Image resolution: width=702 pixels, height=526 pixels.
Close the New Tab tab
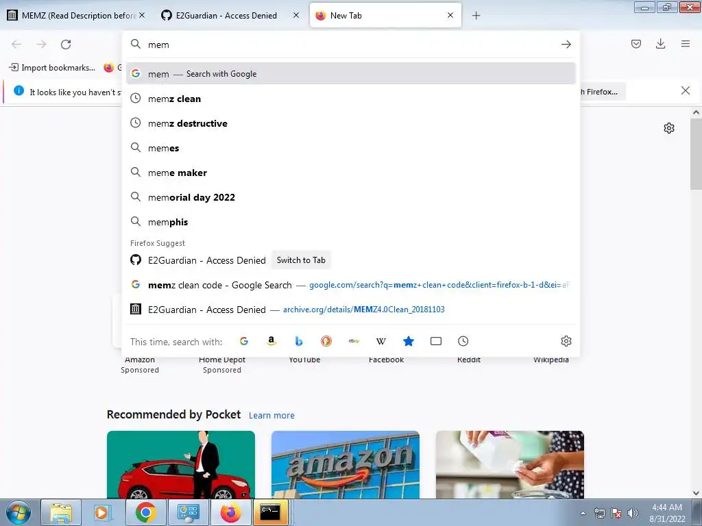pos(450,15)
